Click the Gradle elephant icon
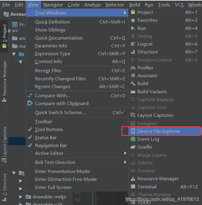Image resolution: width=202 pixels, height=205 pixels. pos(133,147)
